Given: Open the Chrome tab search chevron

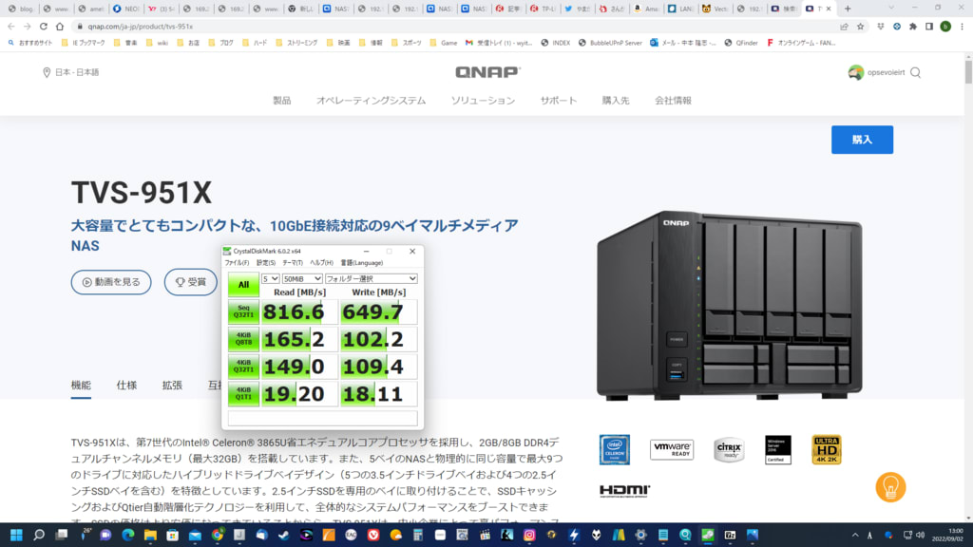Looking at the screenshot, I should (891, 8).
